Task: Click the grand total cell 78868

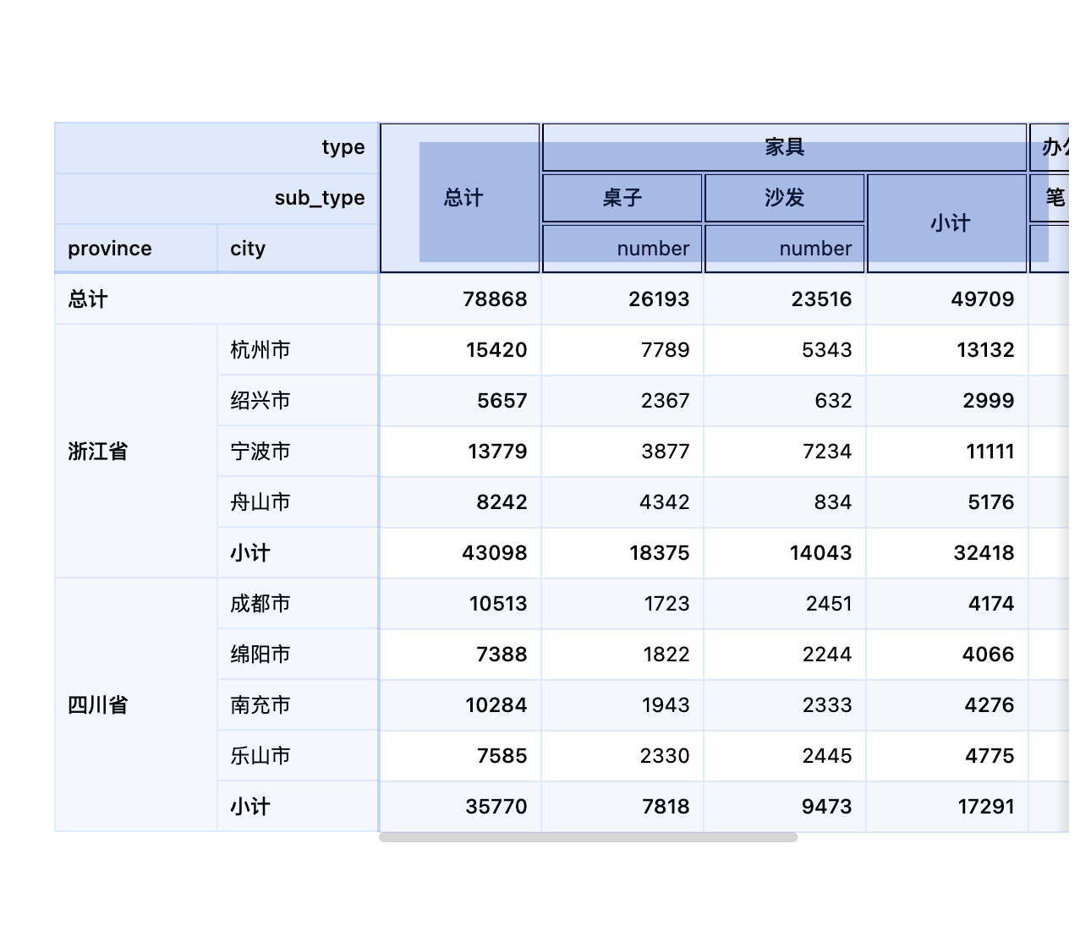Action: (460, 299)
